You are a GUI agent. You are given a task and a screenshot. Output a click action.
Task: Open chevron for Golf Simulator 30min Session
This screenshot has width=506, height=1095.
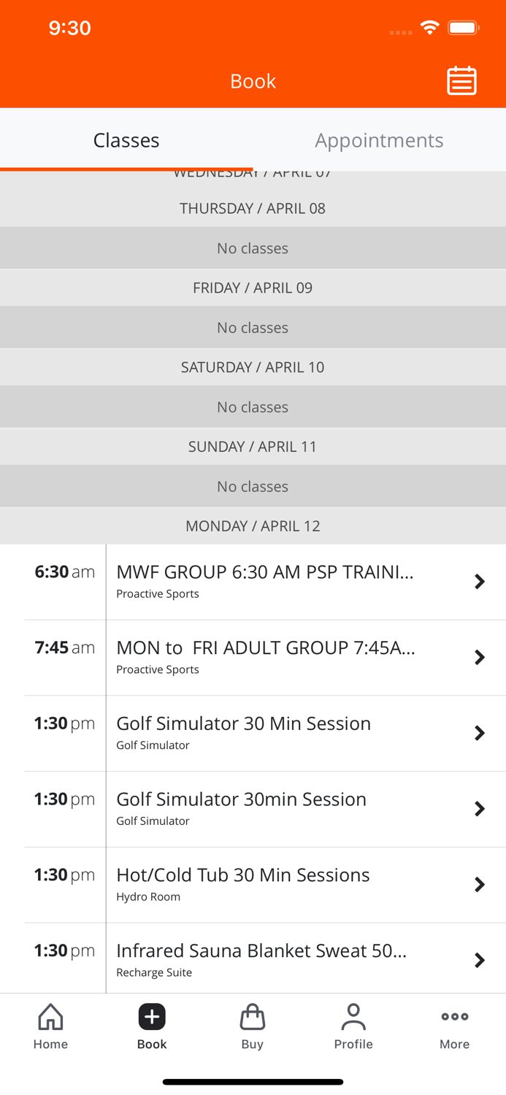point(480,809)
